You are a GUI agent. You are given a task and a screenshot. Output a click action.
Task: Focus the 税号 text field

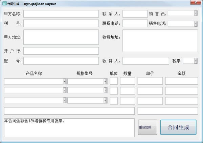[x=61, y=24]
